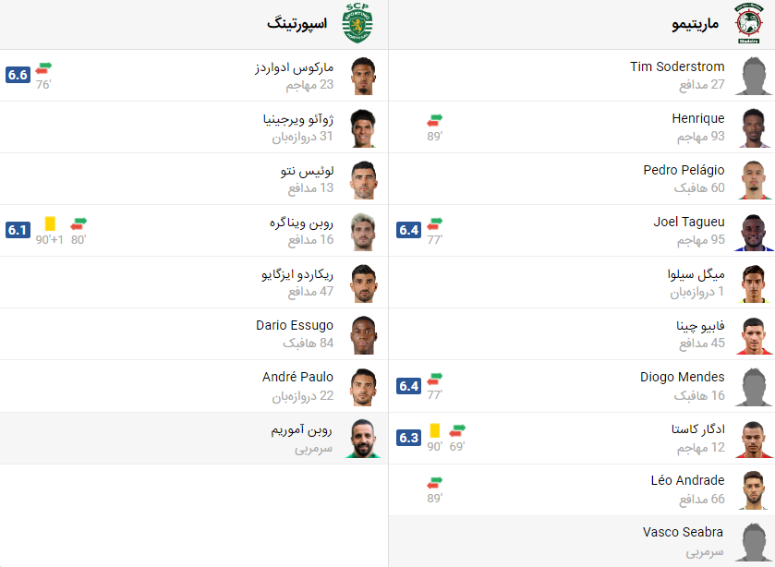Open coach Vasco Seabra's profile
This screenshot has height=567, width=775.
coord(683,532)
